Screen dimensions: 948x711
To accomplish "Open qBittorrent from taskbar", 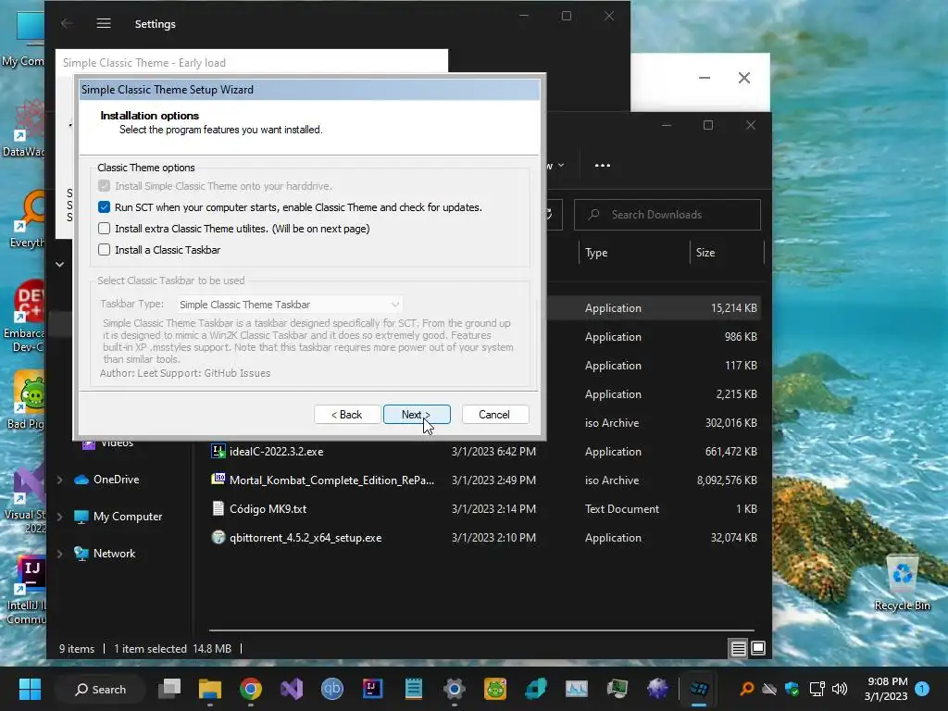I will (332, 689).
